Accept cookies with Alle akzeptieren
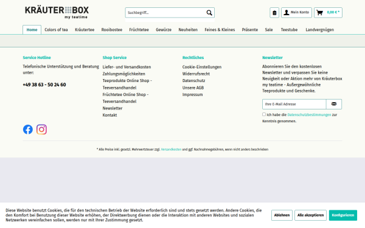Image resolution: width=365 pixels, height=228 pixels. tap(310, 215)
